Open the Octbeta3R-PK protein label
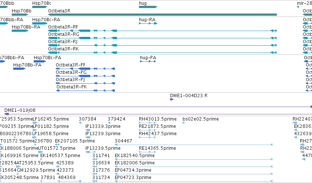Screen dimensions: 312x183 point(71,87)
